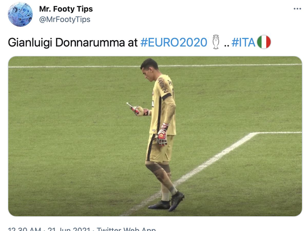This screenshot has width=308, height=231.
Task: Click the Italian flag emoji icon
Action: point(264,42)
